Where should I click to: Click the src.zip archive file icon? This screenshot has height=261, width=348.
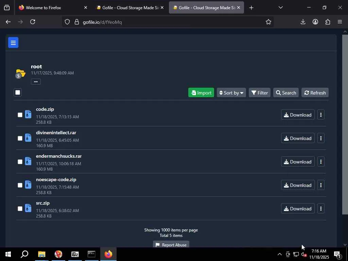28,208
